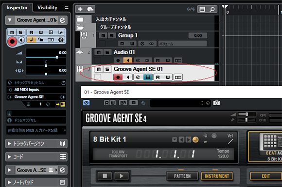This screenshot has height=187, width=282.
Task: Click the previous kit arrow in Groove Agent
Action: [181, 140]
